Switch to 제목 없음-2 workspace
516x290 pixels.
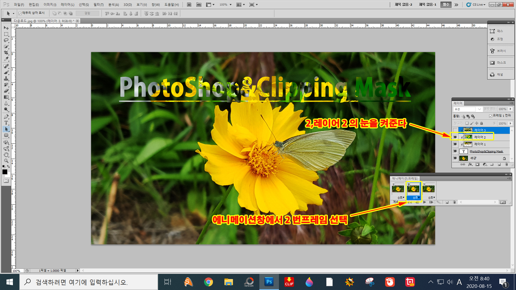[x=403, y=5]
